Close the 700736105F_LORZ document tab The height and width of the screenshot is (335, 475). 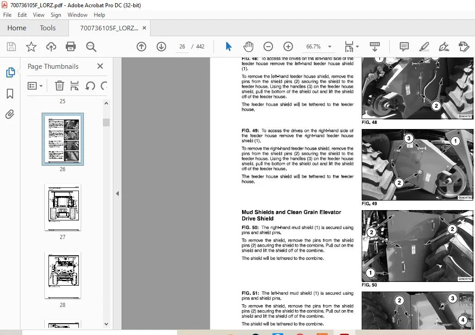click(144, 28)
